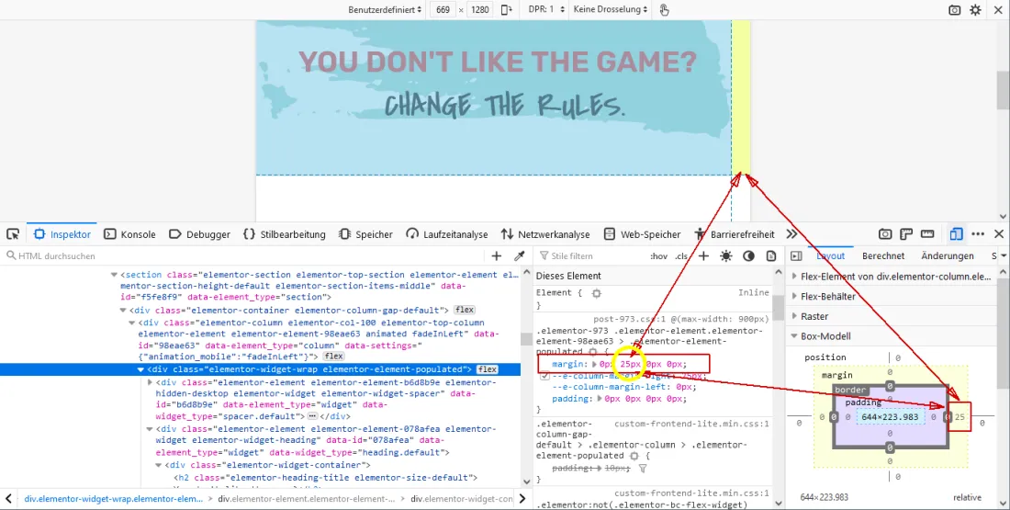Open the Speicher tab
This screenshot has height=510, width=1010.
tap(365, 234)
